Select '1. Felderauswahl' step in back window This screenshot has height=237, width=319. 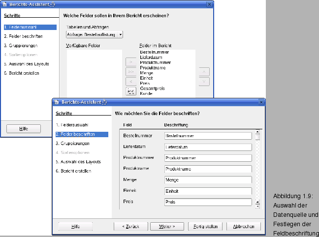coord(30,27)
